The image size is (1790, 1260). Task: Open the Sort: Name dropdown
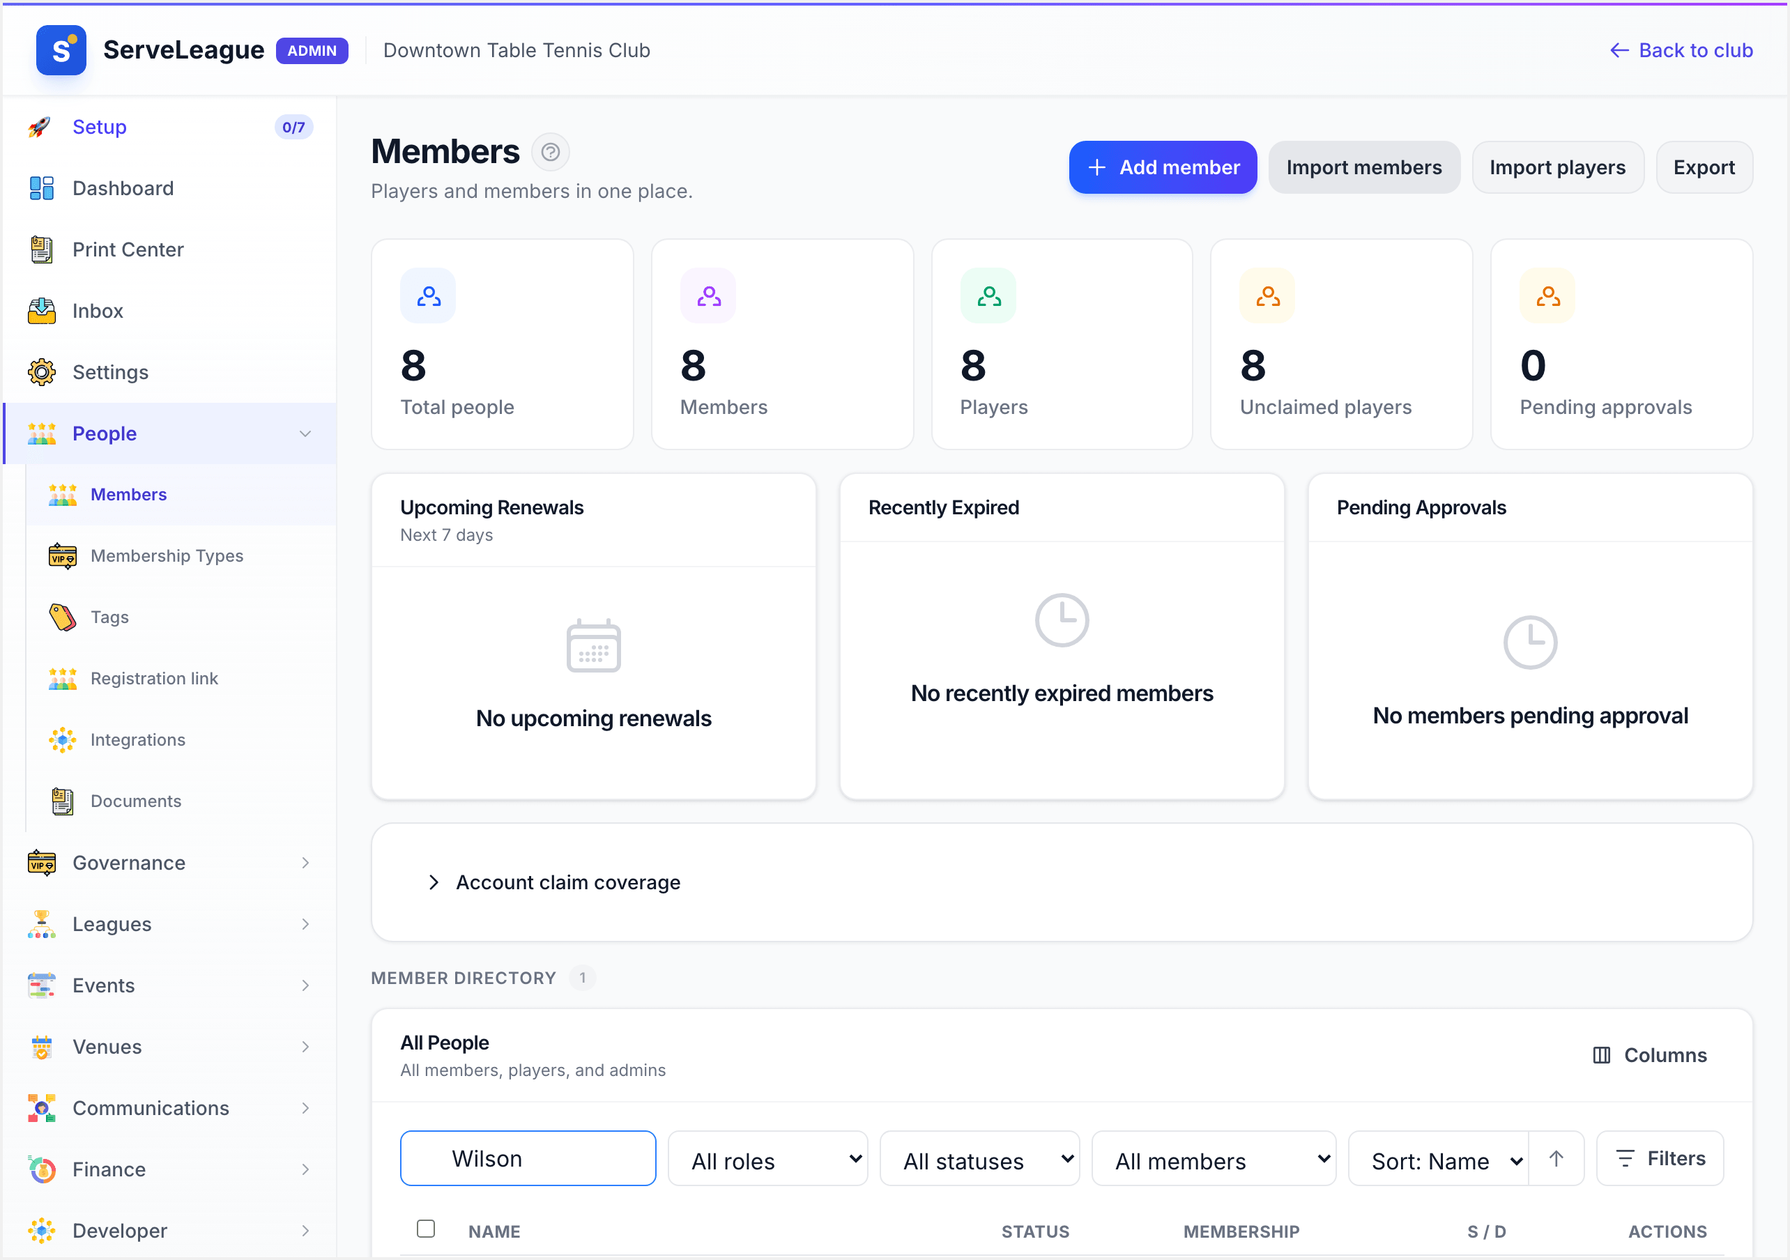[x=1439, y=1159]
